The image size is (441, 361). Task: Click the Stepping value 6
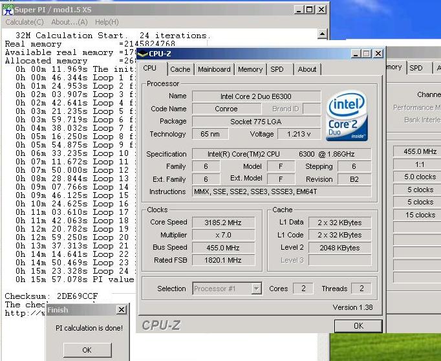click(x=354, y=166)
